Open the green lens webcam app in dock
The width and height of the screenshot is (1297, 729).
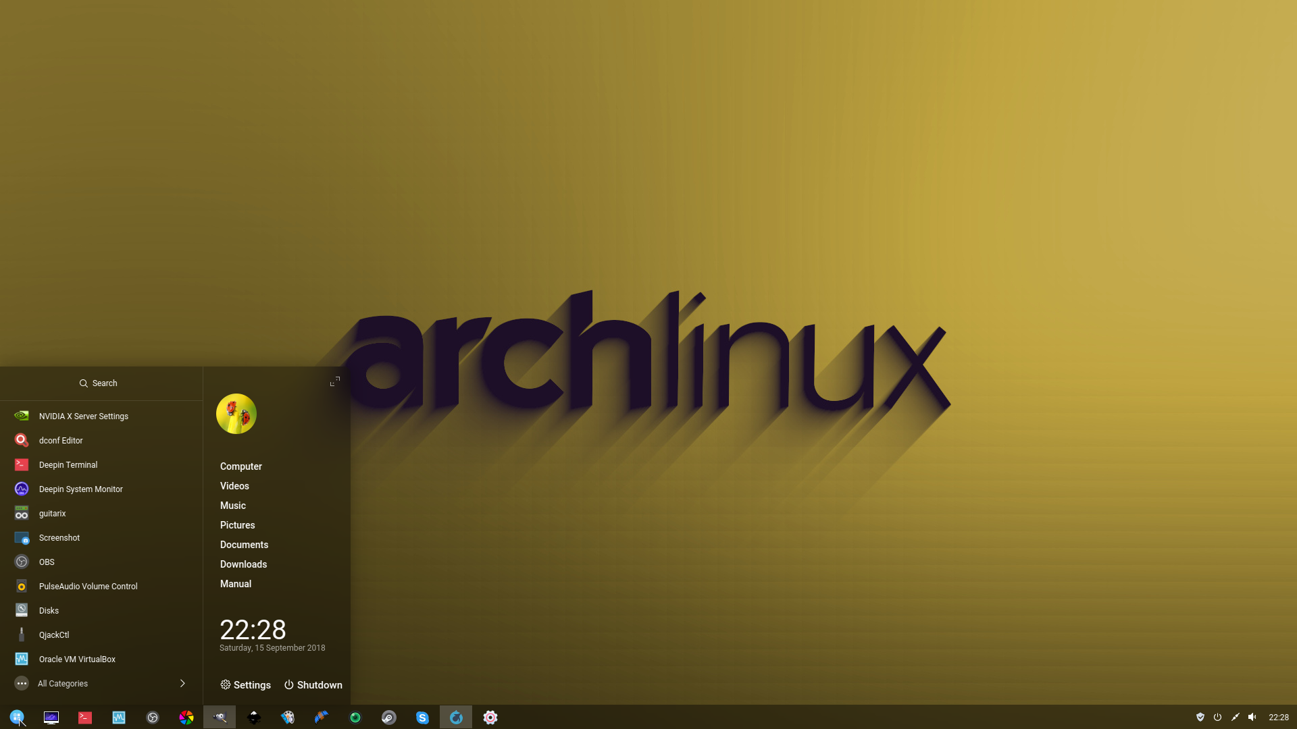[x=355, y=717]
